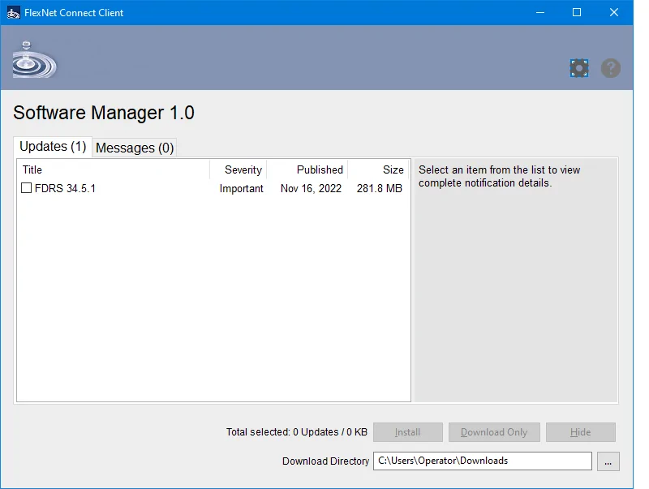The width and height of the screenshot is (649, 489).
Task: Click the Download Only button
Action: (x=494, y=432)
